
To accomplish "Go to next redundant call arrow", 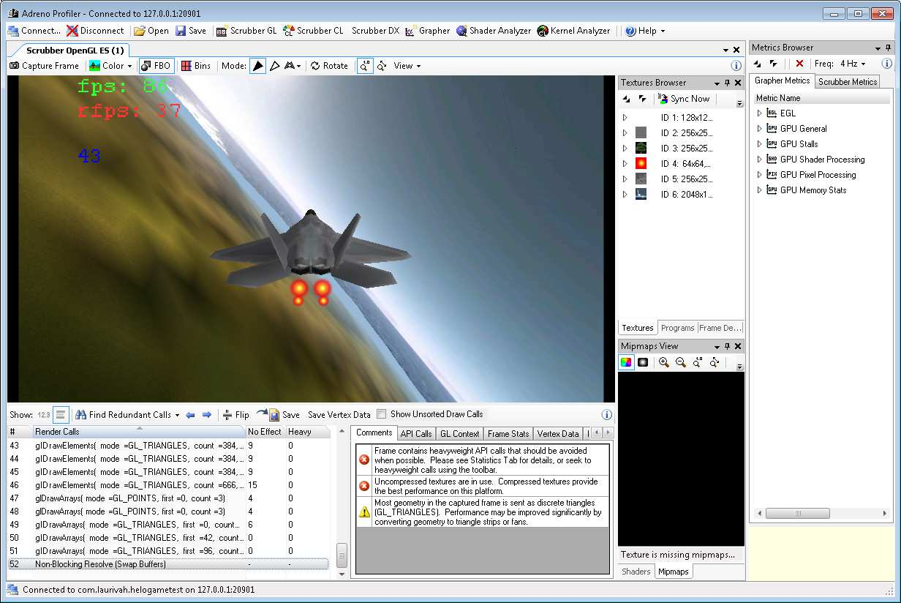I will coord(207,415).
